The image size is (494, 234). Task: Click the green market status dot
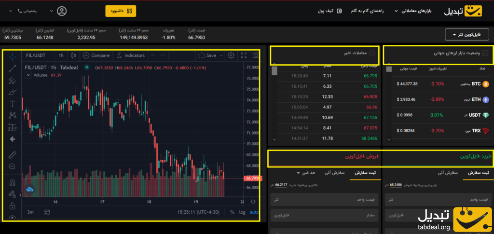click(87, 68)
